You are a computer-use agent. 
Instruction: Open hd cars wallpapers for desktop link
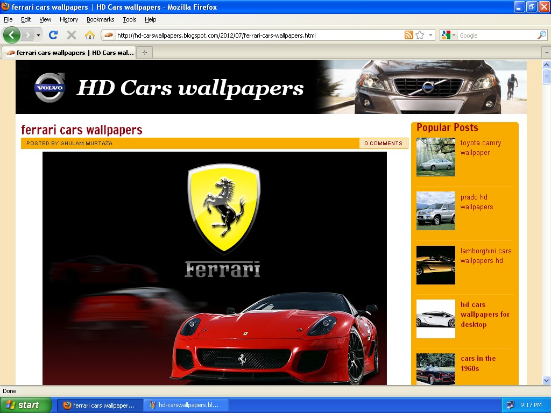tap(485, 314)
